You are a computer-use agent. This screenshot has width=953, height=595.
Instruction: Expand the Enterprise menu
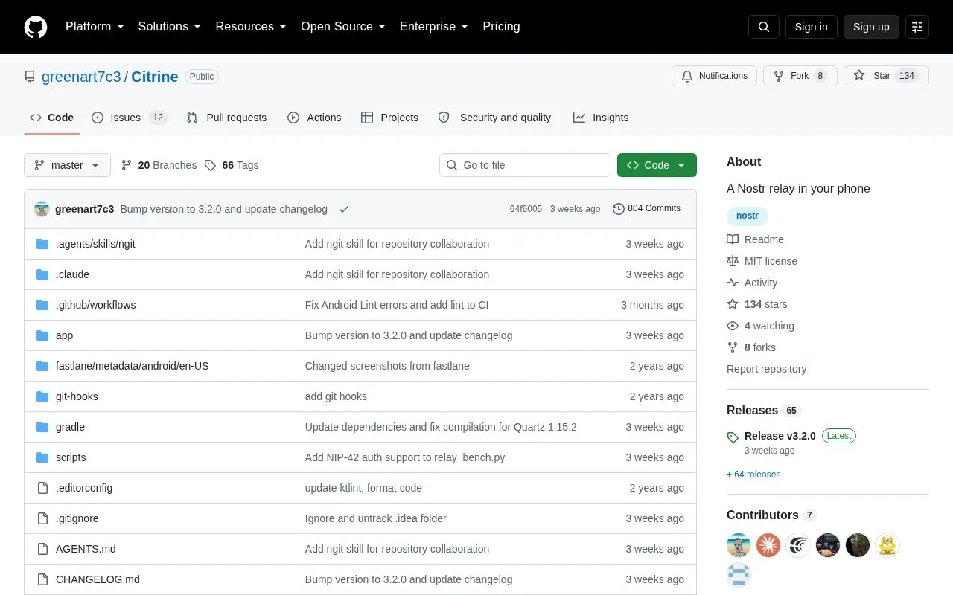(x=434, y=27)
